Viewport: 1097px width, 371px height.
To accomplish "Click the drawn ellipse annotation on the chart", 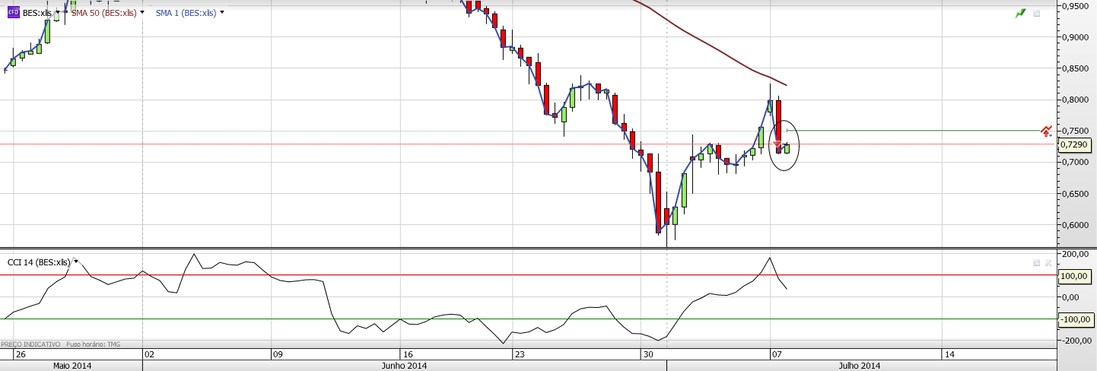I will (x=785, y=145).
